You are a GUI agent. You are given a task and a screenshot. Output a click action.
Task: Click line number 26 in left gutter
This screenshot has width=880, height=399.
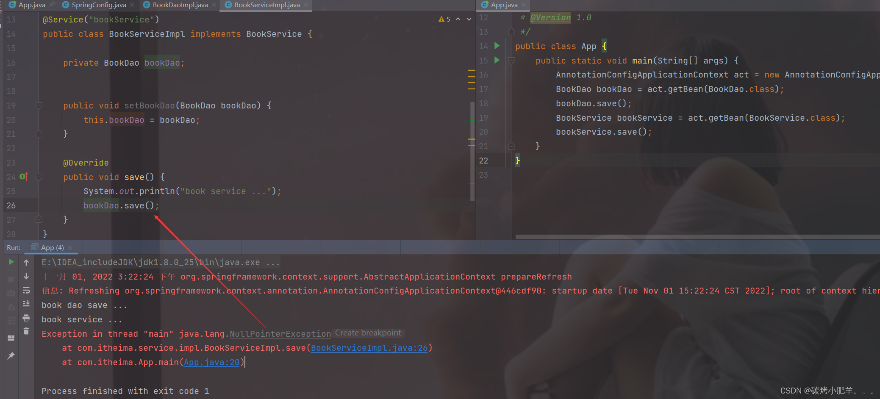tap(11, 205)
